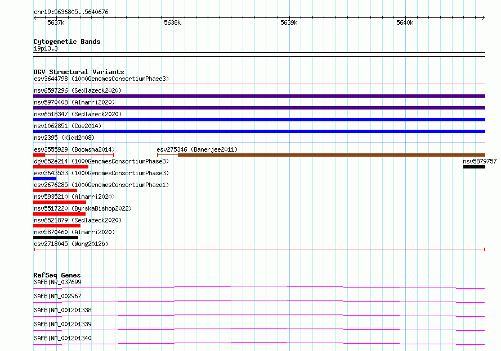Viewport: 501px width, 351px height.
Task: Open the SAFB|NM_001201339 gene label
Action: point(62,324)
